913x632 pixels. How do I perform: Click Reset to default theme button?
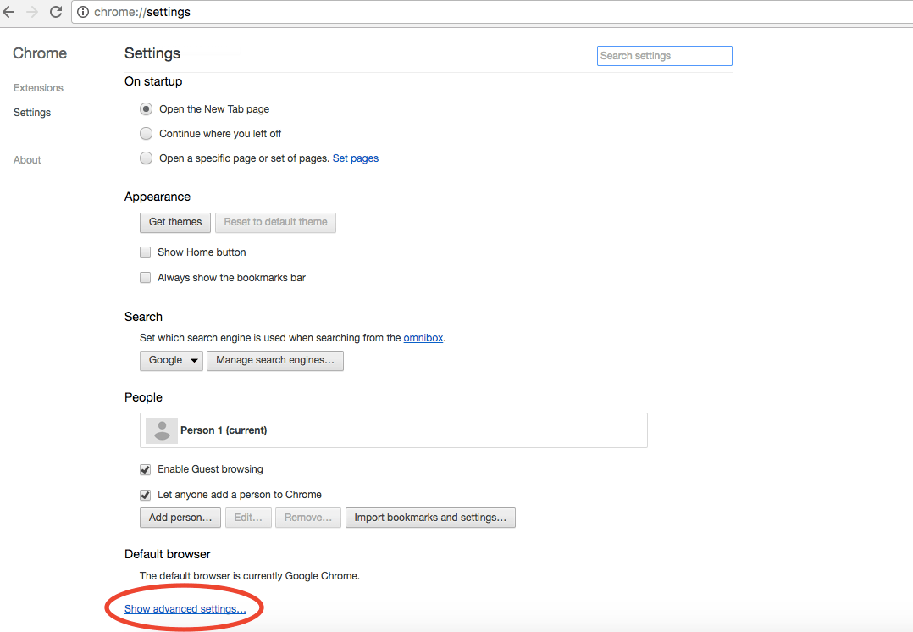[x=275, y=223]
